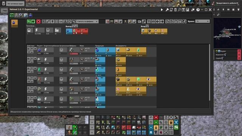Open the compute by factory dropdown
The width and height of the screenshot is (242, 136).
(x=87, y=22)
